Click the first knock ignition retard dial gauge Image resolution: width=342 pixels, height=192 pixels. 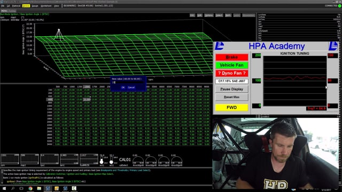pyautogui.click(x=138, y=161)
